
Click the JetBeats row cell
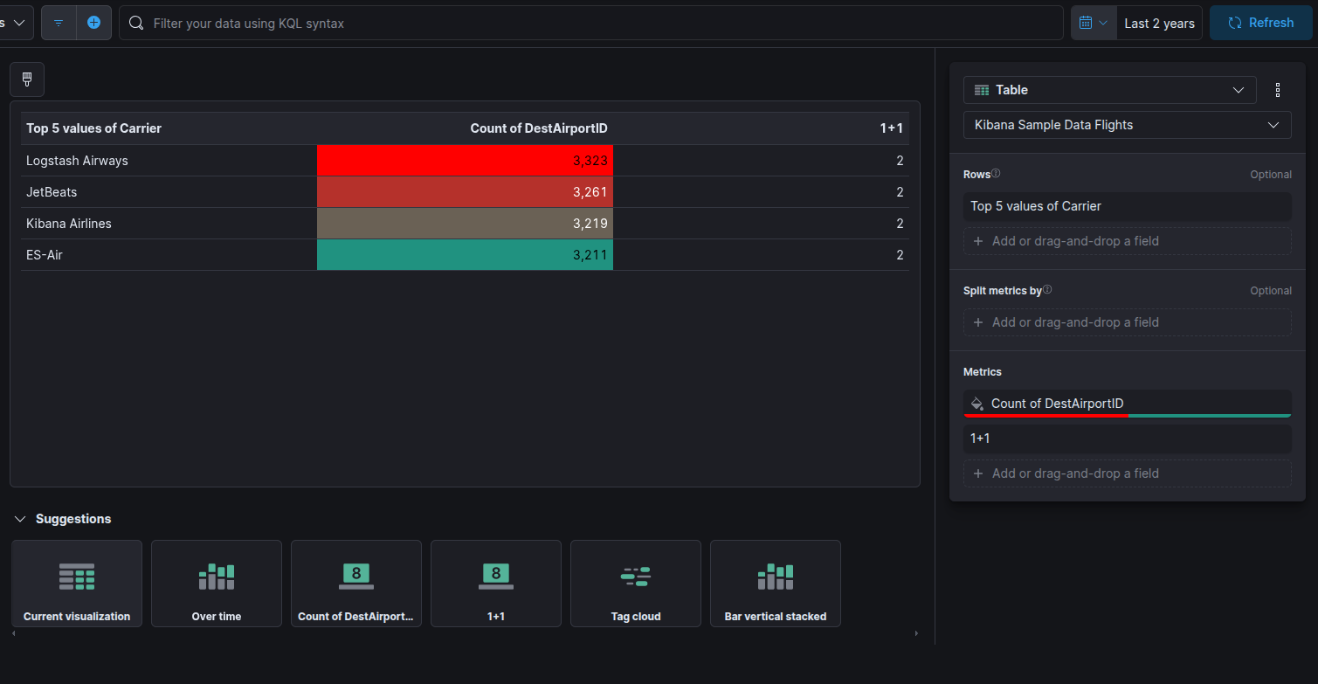coord(169,192)
